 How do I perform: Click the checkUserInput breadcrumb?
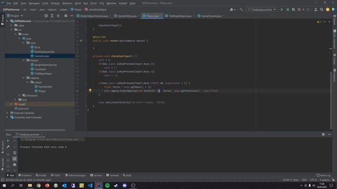[x=96, y=9]
